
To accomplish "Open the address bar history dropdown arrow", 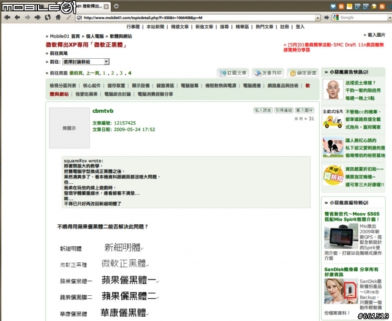I will pyautogui.click(x=317, y=18).
